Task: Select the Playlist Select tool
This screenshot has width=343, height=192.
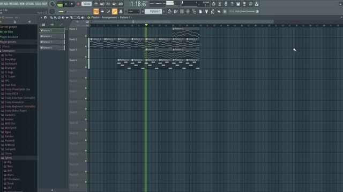Action: 75,18
